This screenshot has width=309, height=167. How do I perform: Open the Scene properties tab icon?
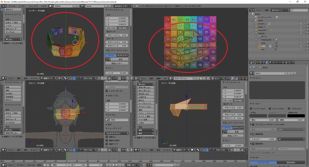pos(264,63)
